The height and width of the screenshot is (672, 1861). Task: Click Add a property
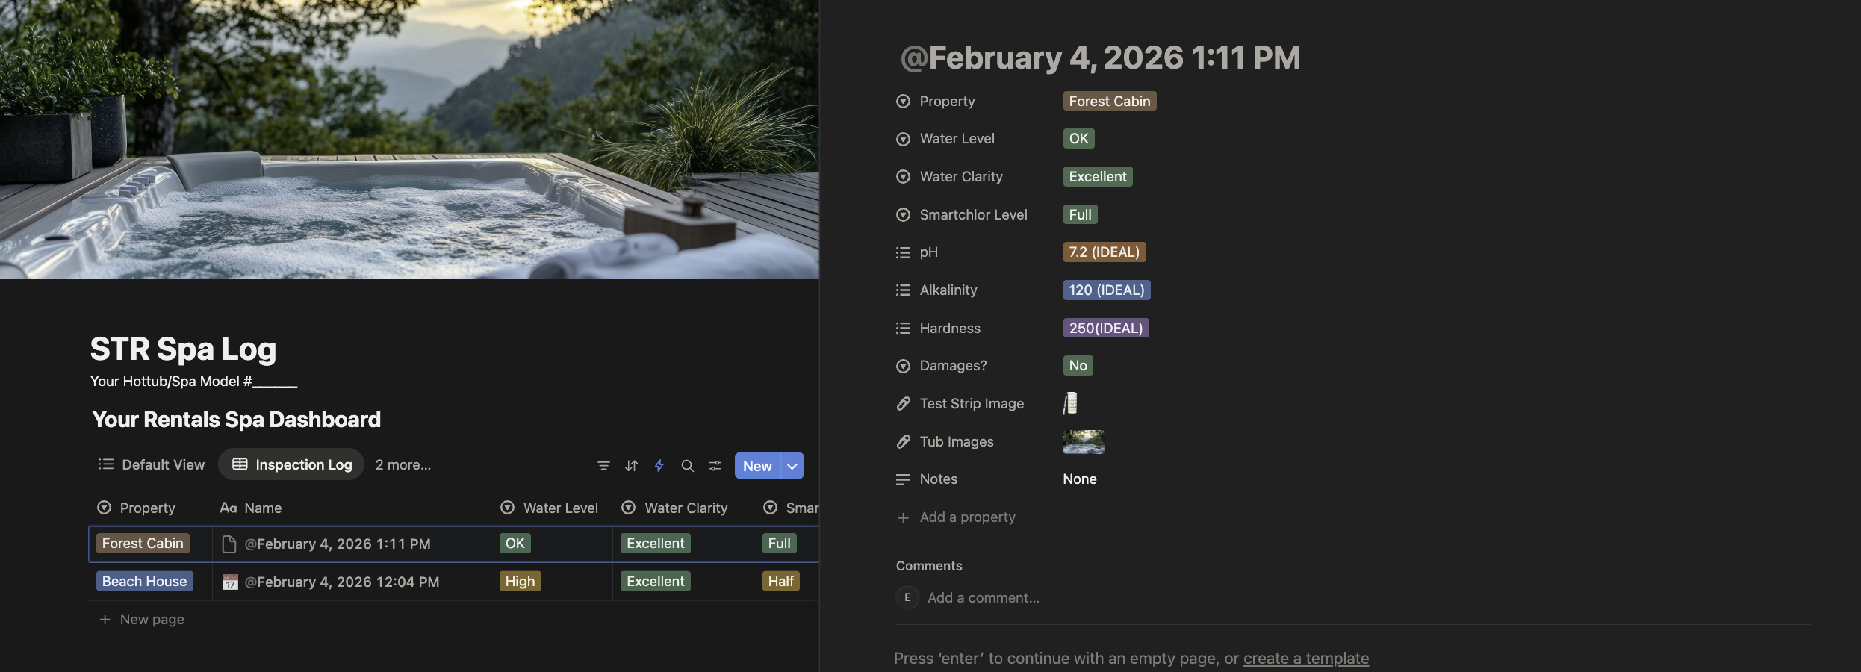point(967,517)
